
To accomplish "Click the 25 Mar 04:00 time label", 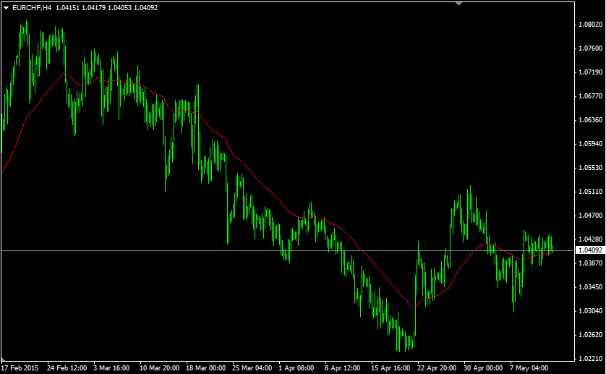I will pyautogui.click(x=252, y=367).
